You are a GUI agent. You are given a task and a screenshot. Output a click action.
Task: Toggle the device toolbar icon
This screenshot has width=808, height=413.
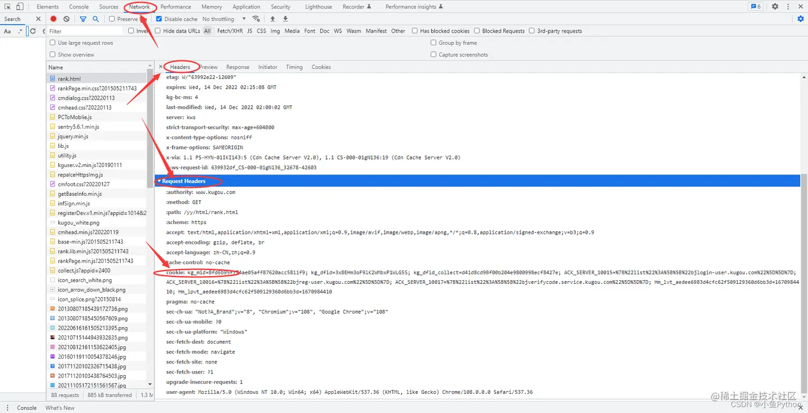click(x=20, y=6)
